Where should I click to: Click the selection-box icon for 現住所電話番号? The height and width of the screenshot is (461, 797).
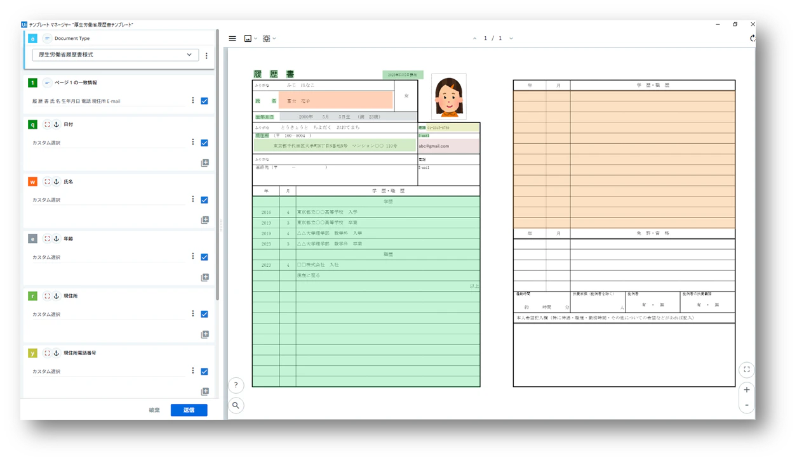tap(47, 353)
